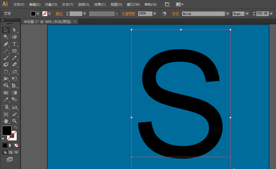Set paint mode to None
Image resolution: width=276 pixels, height=169 pixels.
(x=16, y=146)
